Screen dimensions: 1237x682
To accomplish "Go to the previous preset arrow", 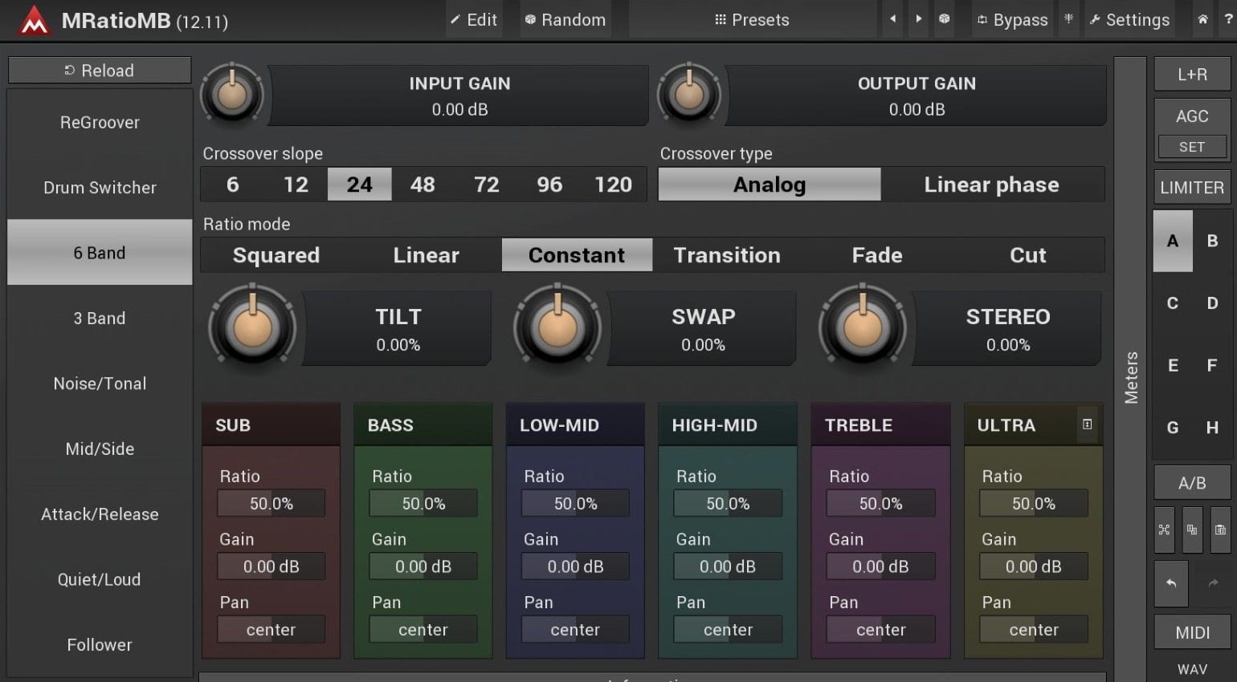I will tap(892, 19).
